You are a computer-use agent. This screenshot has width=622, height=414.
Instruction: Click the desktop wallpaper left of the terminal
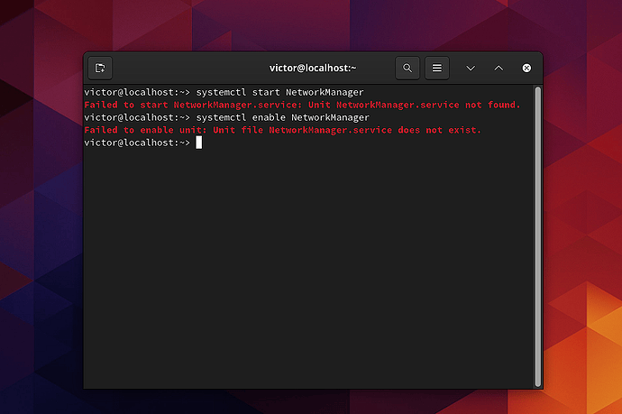click(x=41, y=225)
